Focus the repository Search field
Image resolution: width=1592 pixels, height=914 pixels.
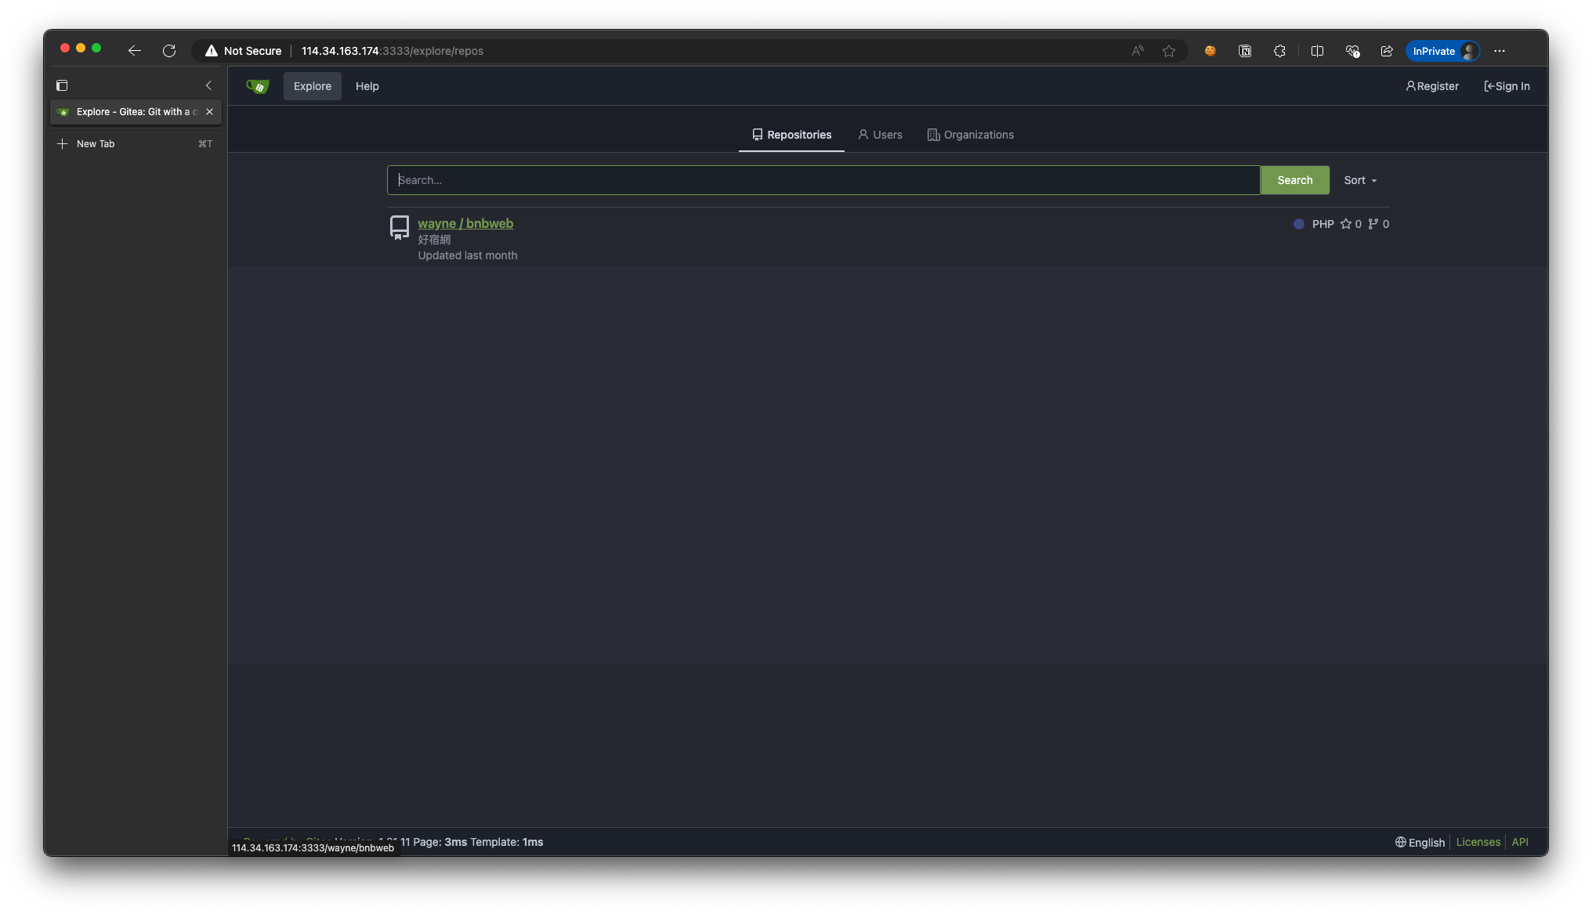coord(823,180)
